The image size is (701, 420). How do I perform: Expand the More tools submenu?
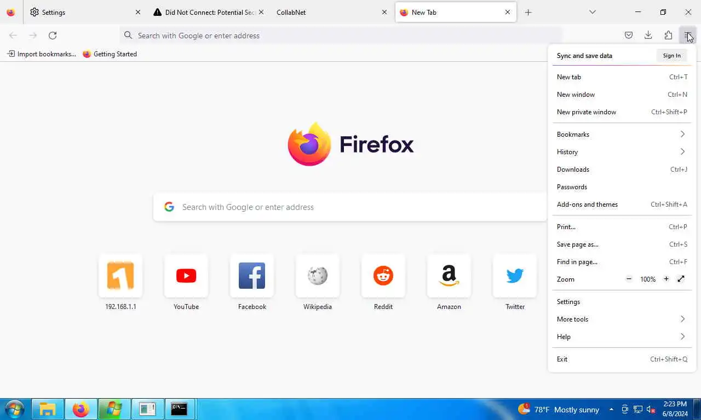pyautogui.click(x=622, y=319)
